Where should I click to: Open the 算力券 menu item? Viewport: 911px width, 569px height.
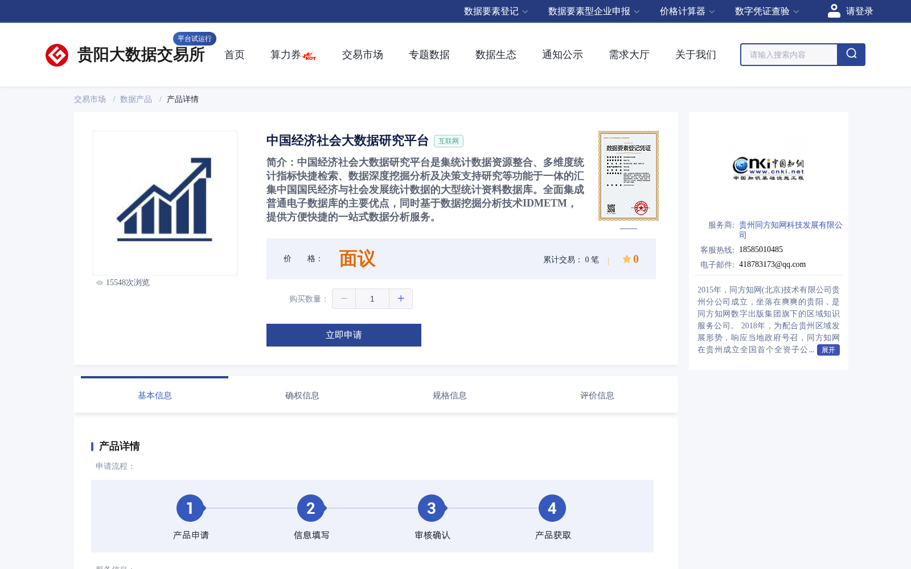[x=285, y=55]
